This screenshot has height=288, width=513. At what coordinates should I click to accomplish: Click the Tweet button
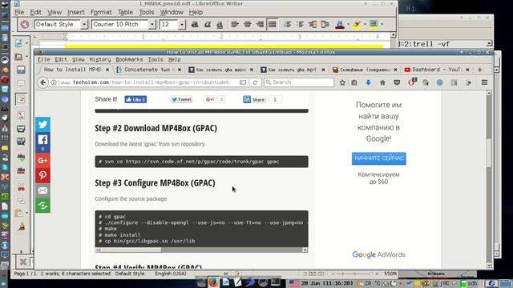(182, 99)
